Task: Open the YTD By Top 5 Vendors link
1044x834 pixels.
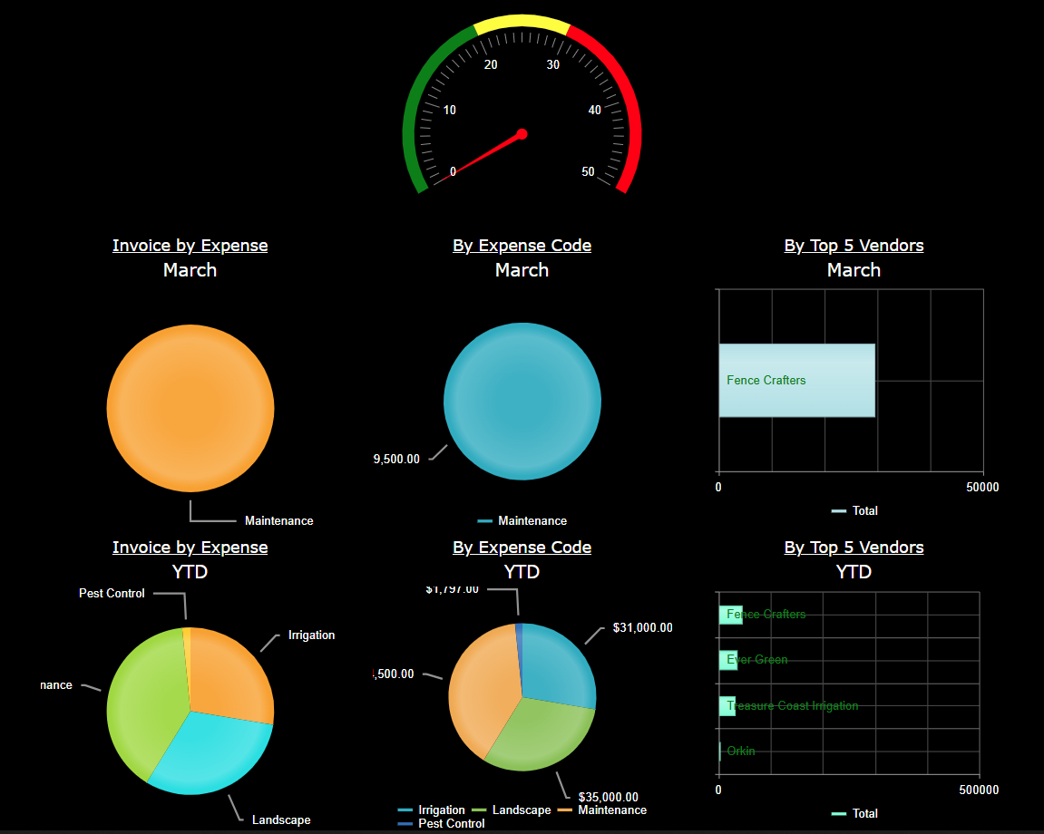Action: [854, 548]
